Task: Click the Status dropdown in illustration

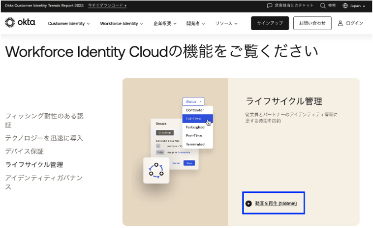Action: tap(193, 101)
